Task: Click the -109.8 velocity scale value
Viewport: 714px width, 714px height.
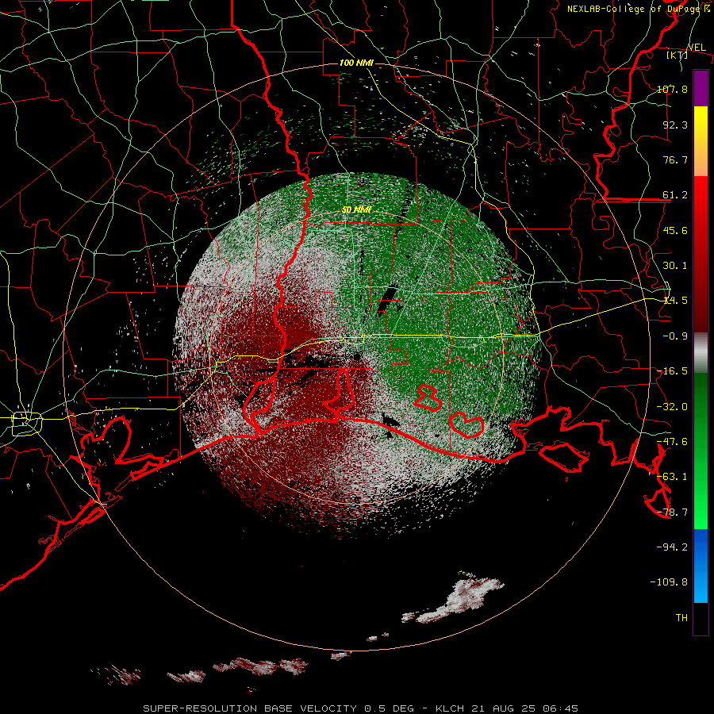Action: (x=669, y=582)
